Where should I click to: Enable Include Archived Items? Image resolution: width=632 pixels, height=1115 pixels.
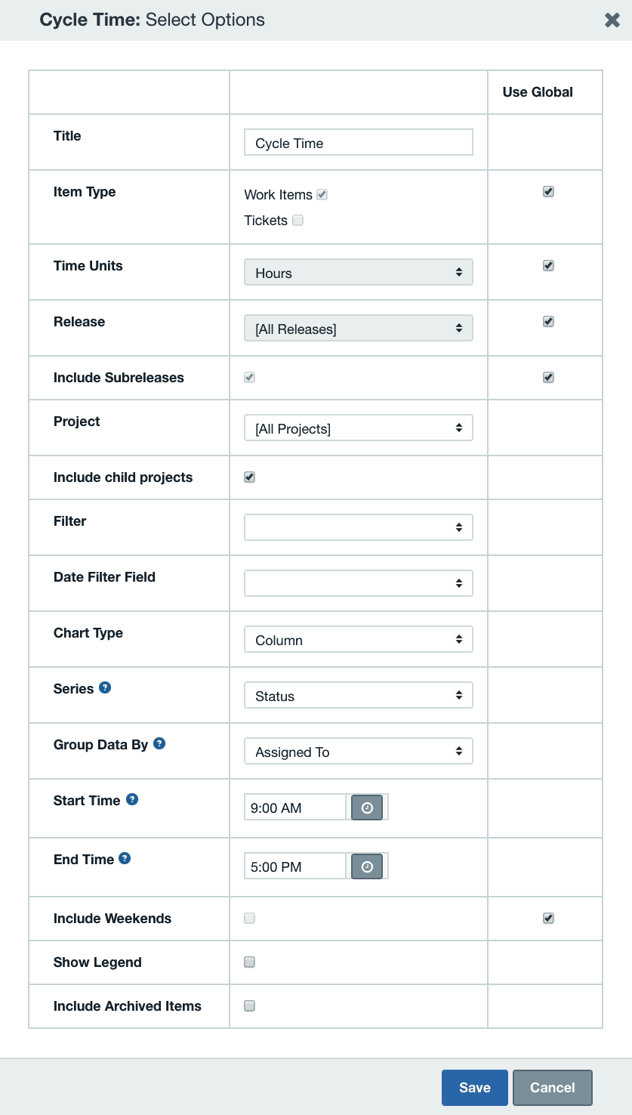click(x=249, y=1005)
